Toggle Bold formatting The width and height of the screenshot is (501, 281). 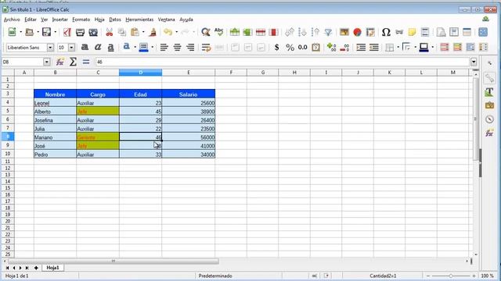[85, 48]
